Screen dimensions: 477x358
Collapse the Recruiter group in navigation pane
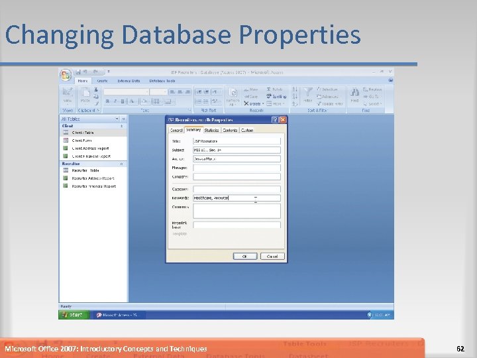click(122, 164)
